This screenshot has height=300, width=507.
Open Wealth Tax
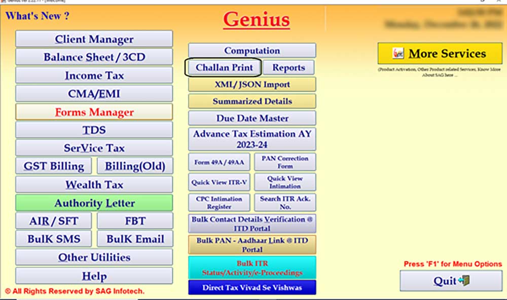[94, 184]
